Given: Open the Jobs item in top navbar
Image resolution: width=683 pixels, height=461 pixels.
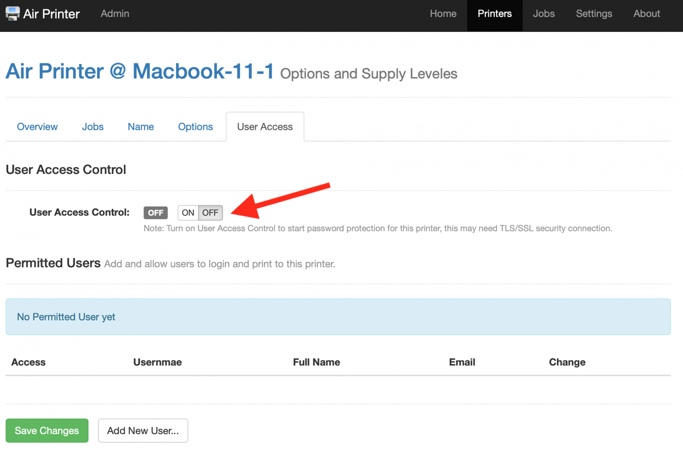Looking at the screenshot, I should click(x=544, y=14).
